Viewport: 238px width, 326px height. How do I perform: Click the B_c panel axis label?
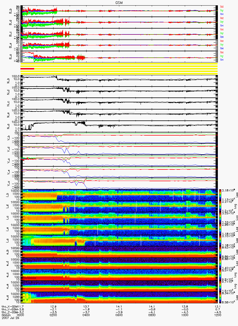(10, 34)
